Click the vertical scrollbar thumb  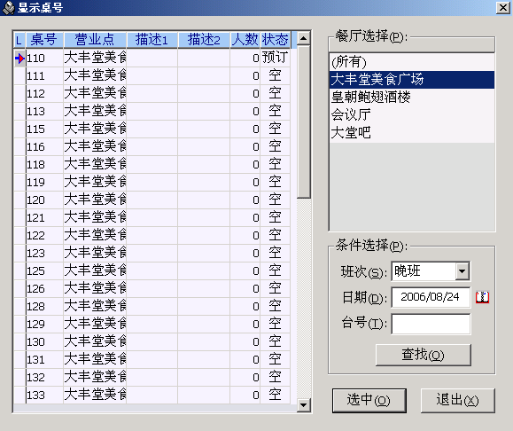click(x=304, y=121)
